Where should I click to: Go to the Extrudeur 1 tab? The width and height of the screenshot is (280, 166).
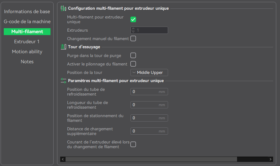pyautogui.click(x=27, y=42)
